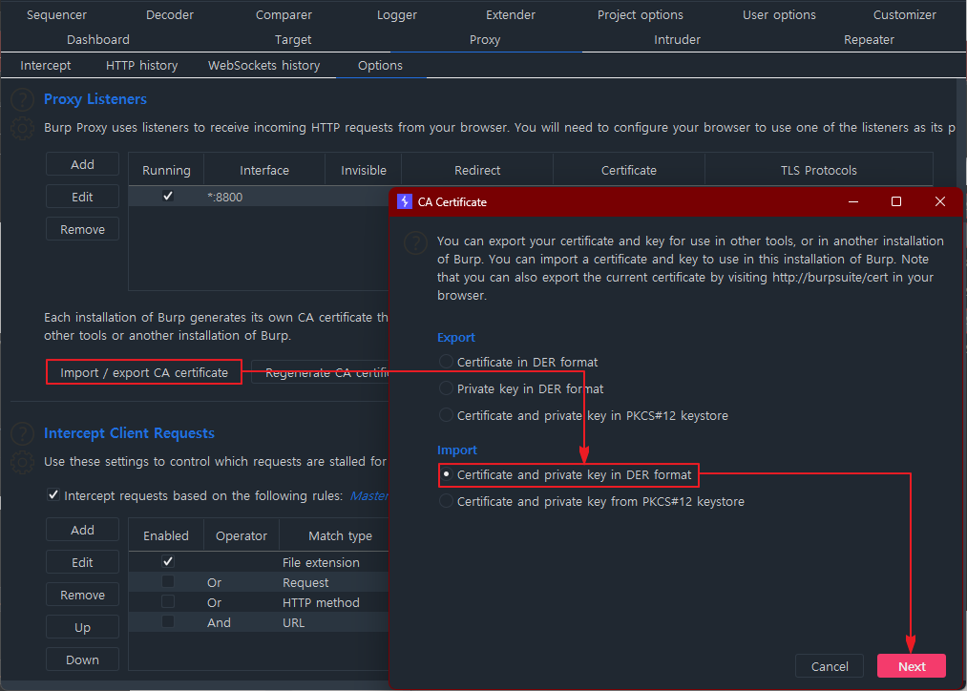Image resolution: width=967 pixels, height=691 pixels.
Task: Enable the Or HTTP method rule checkbox
Action: (168, 601)
